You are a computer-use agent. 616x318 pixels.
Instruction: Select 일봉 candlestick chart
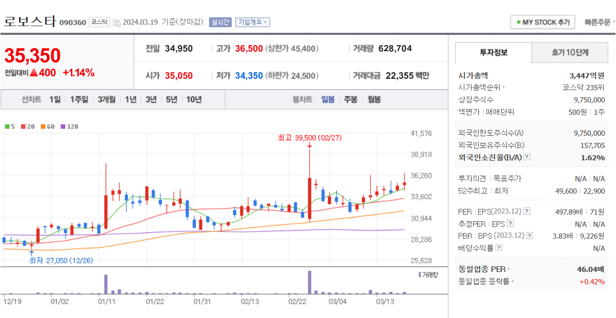point(328,99)
